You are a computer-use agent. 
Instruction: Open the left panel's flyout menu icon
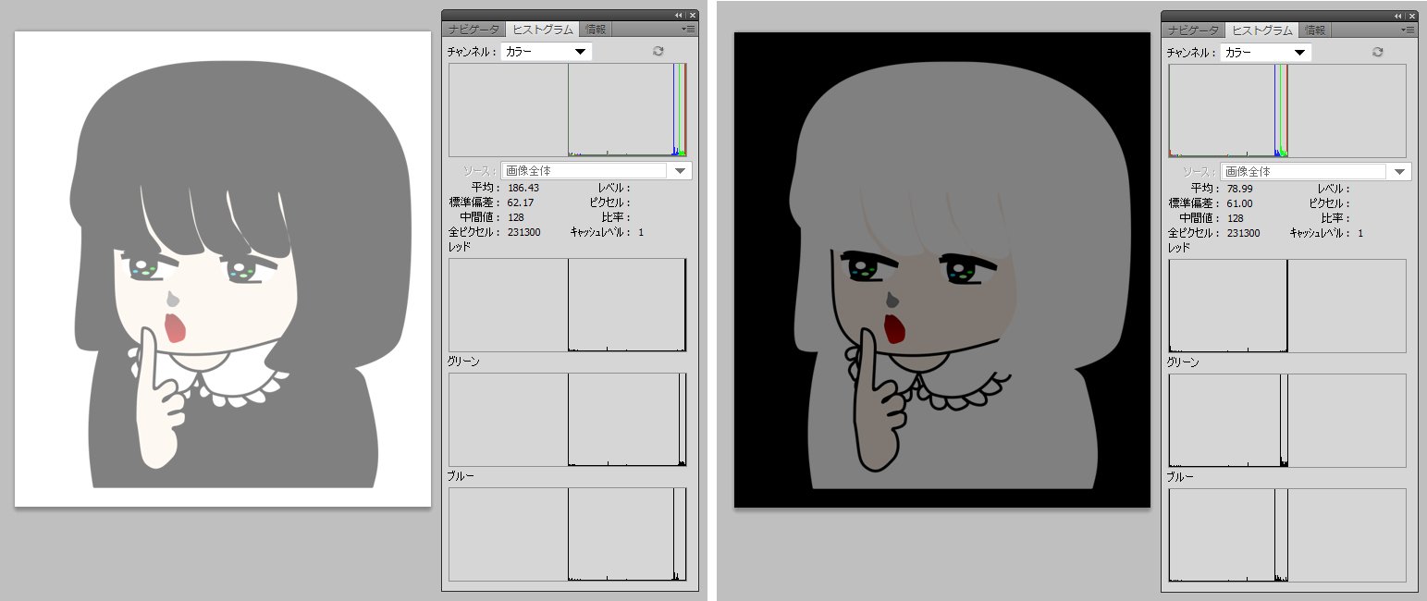click(690, 30)
